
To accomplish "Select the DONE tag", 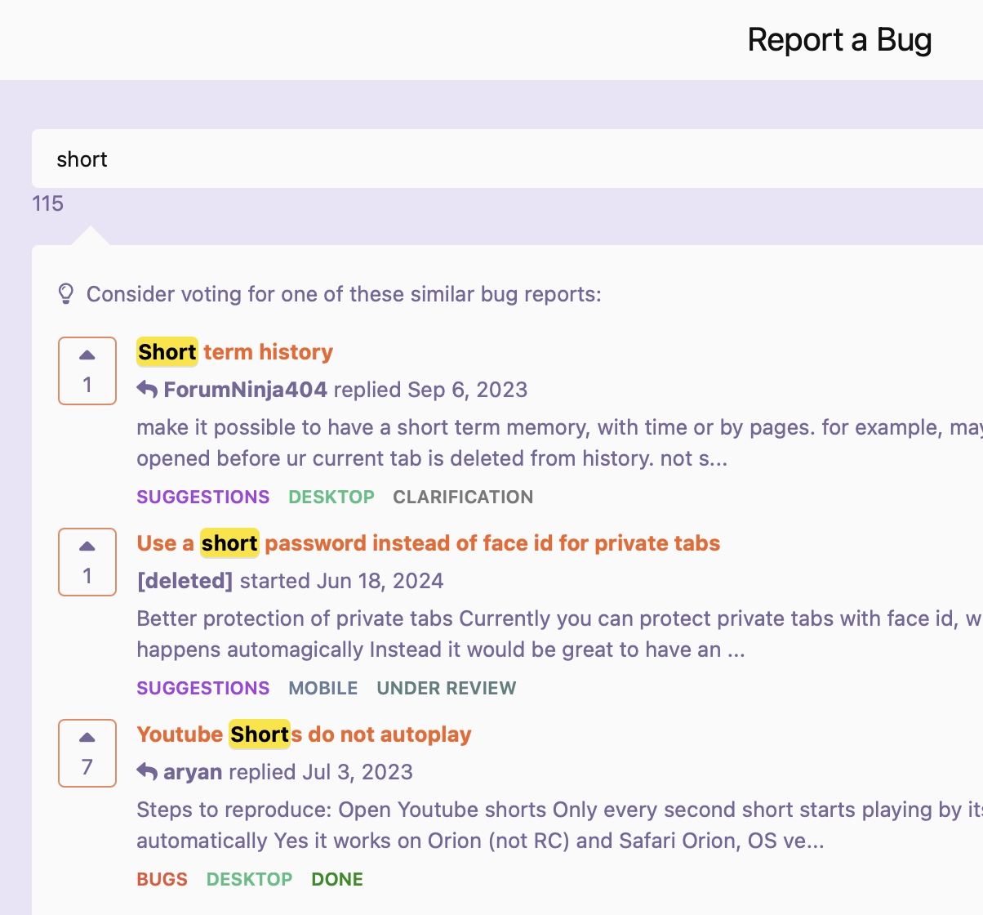I will click(x=337, y=879).
